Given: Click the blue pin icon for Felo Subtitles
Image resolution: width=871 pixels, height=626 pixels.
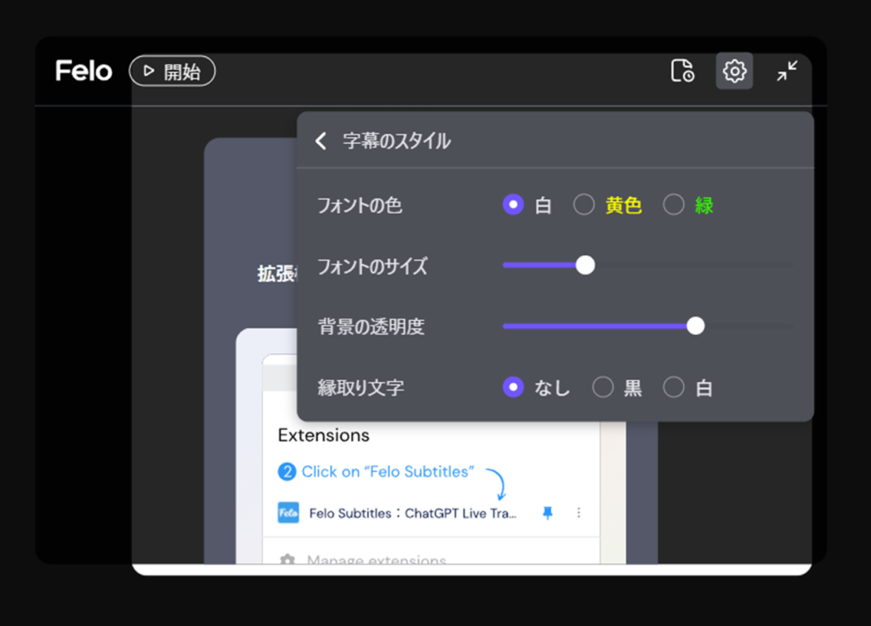Looking at the screenshot, I should click(547, 513).
